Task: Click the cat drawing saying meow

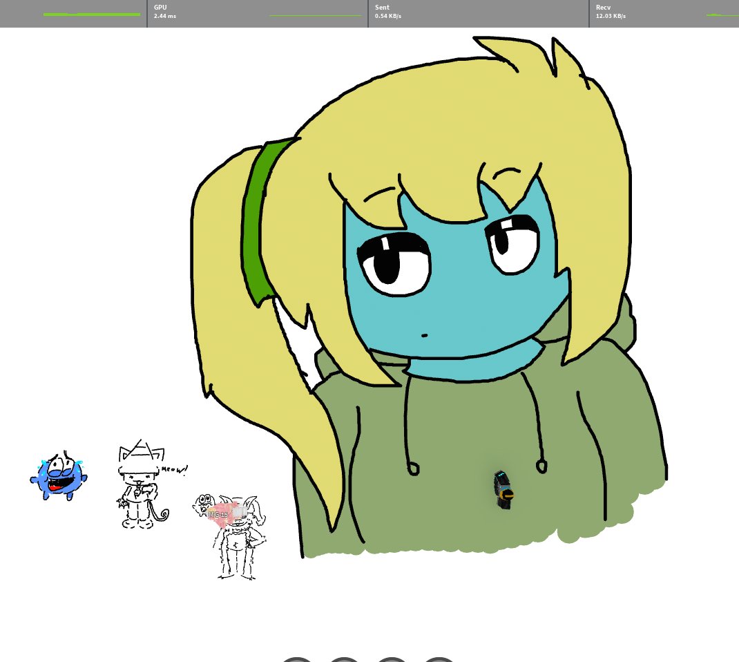Action: pos(142,484)
